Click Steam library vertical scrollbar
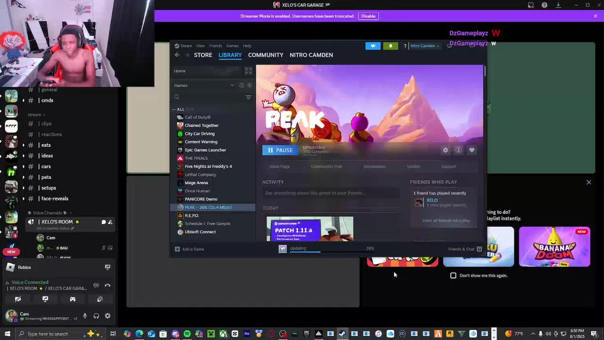Screen dimensions: 604x340 coord(484,71)
